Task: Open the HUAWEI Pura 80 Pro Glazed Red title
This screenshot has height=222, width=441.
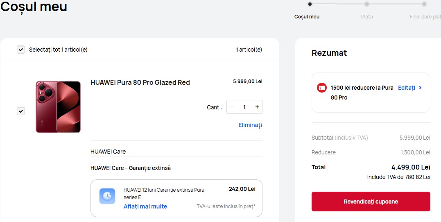Action: point(140,82)
